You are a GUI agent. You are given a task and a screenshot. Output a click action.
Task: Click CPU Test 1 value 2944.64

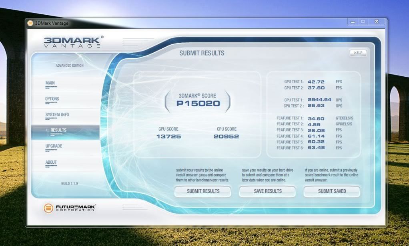319,100
